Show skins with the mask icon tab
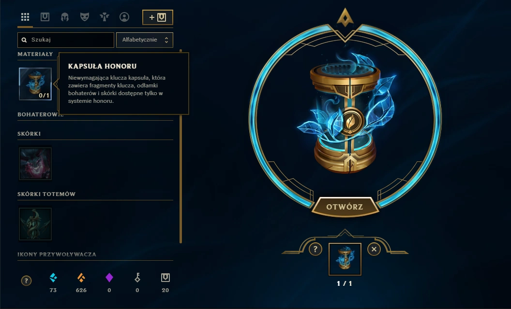 tap(85, 17)
